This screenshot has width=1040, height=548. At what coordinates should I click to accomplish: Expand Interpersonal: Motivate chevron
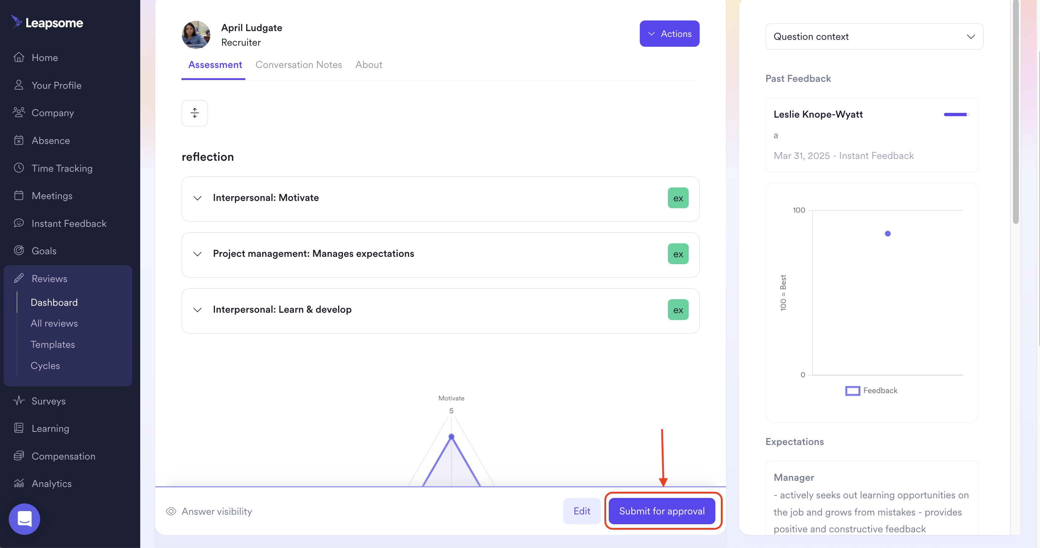[x=198, y=198]
